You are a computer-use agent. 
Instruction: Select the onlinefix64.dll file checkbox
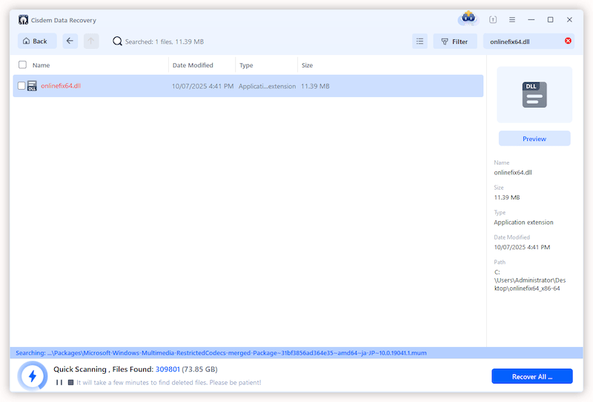click(21, 86)
